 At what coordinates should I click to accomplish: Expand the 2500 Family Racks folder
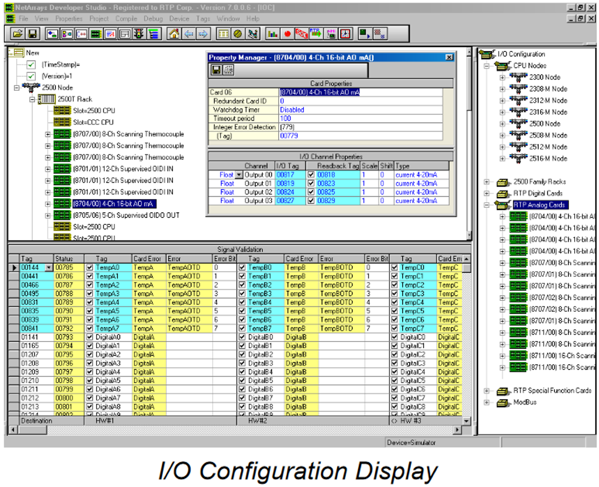pyautogui.click(x=487, y=182)
